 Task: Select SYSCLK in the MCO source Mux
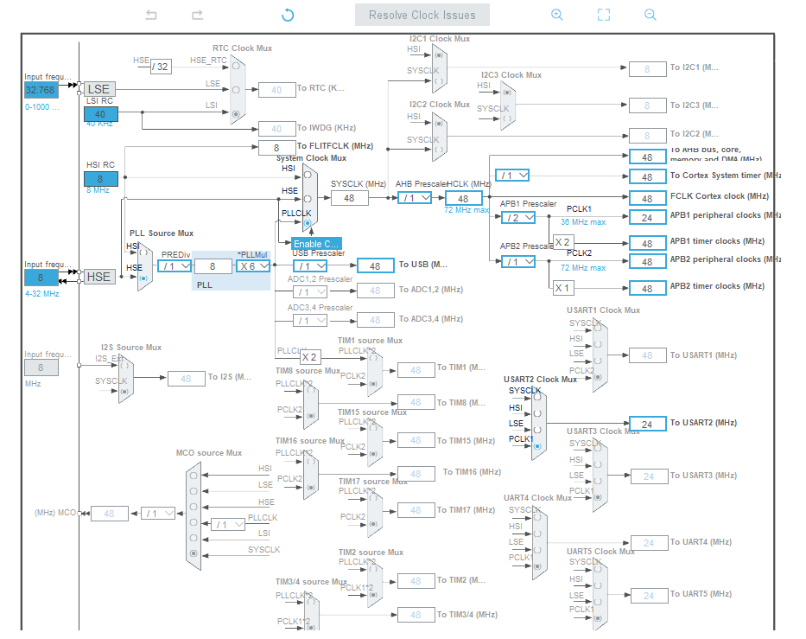pyautogui.click(x=194, y=553)
